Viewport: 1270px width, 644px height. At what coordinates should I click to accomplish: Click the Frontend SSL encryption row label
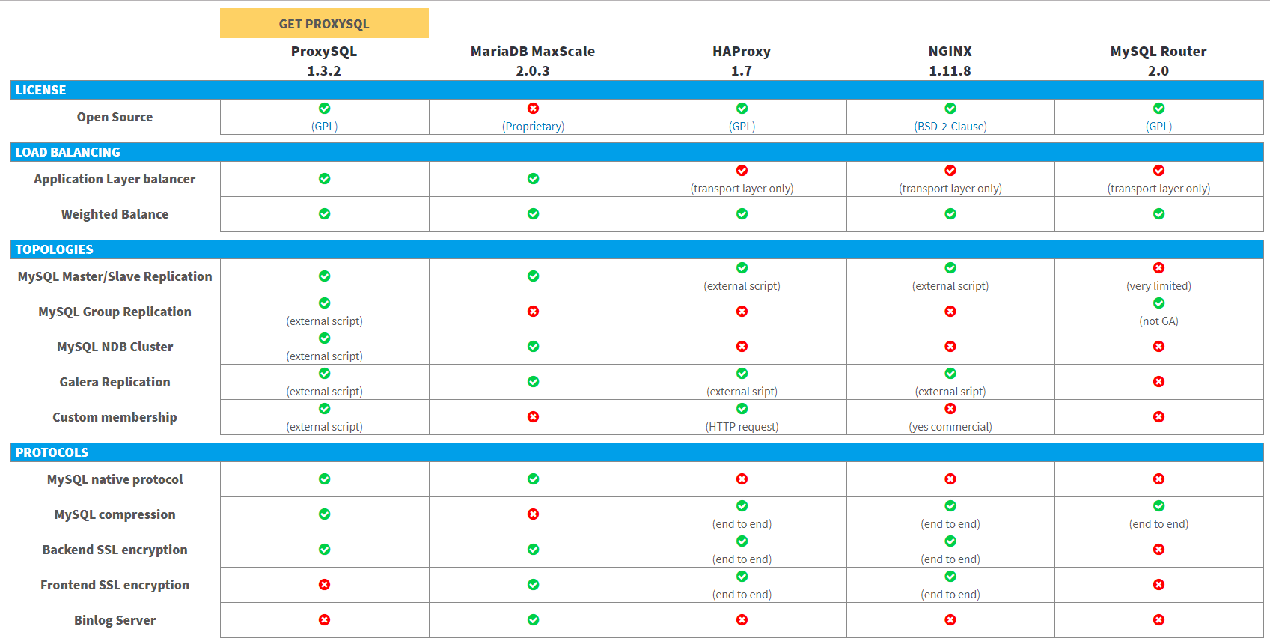click(115, 585)
